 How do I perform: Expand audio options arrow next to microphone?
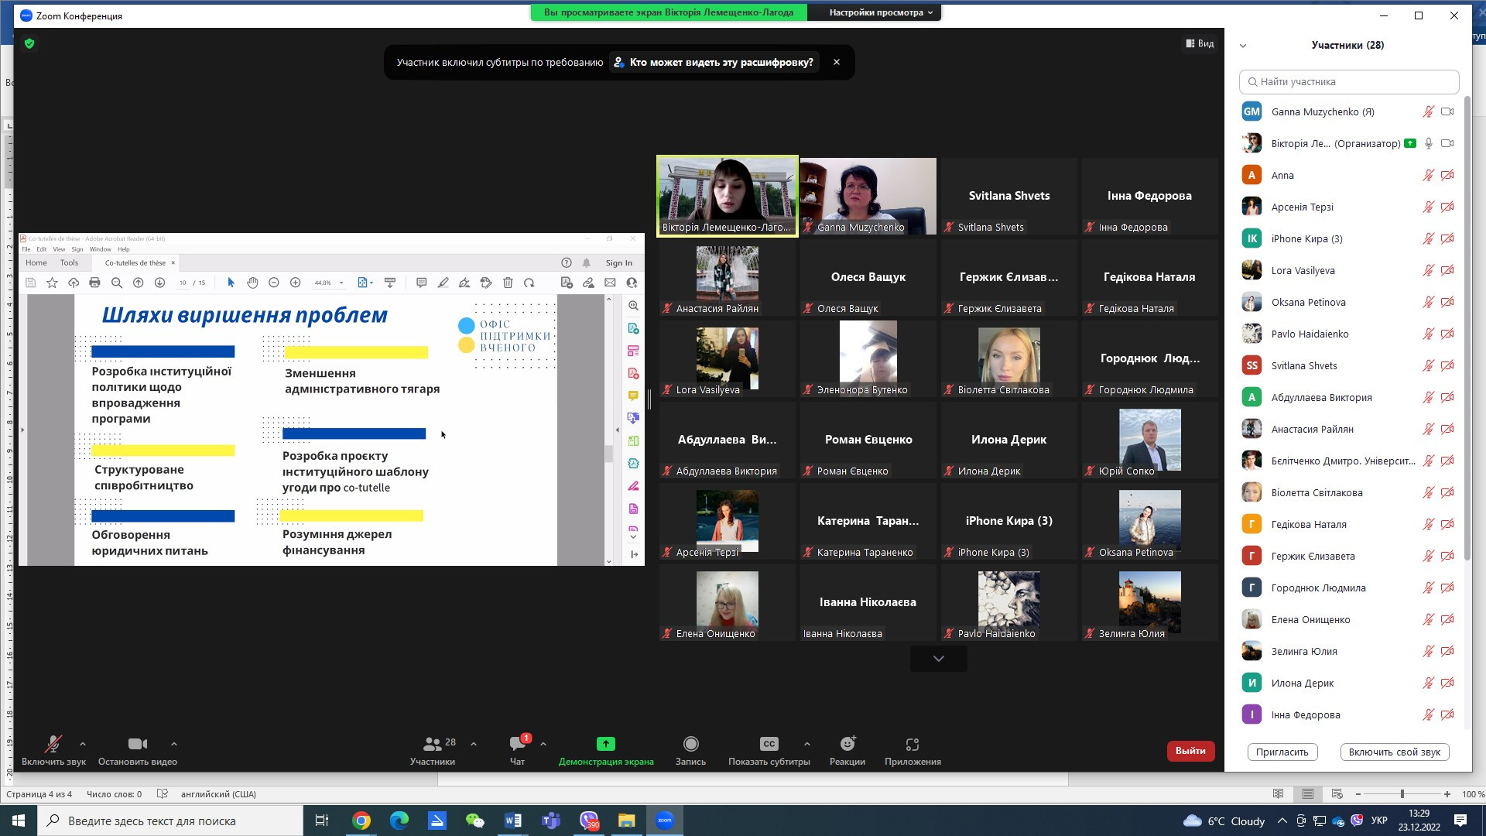click(83, 745)
